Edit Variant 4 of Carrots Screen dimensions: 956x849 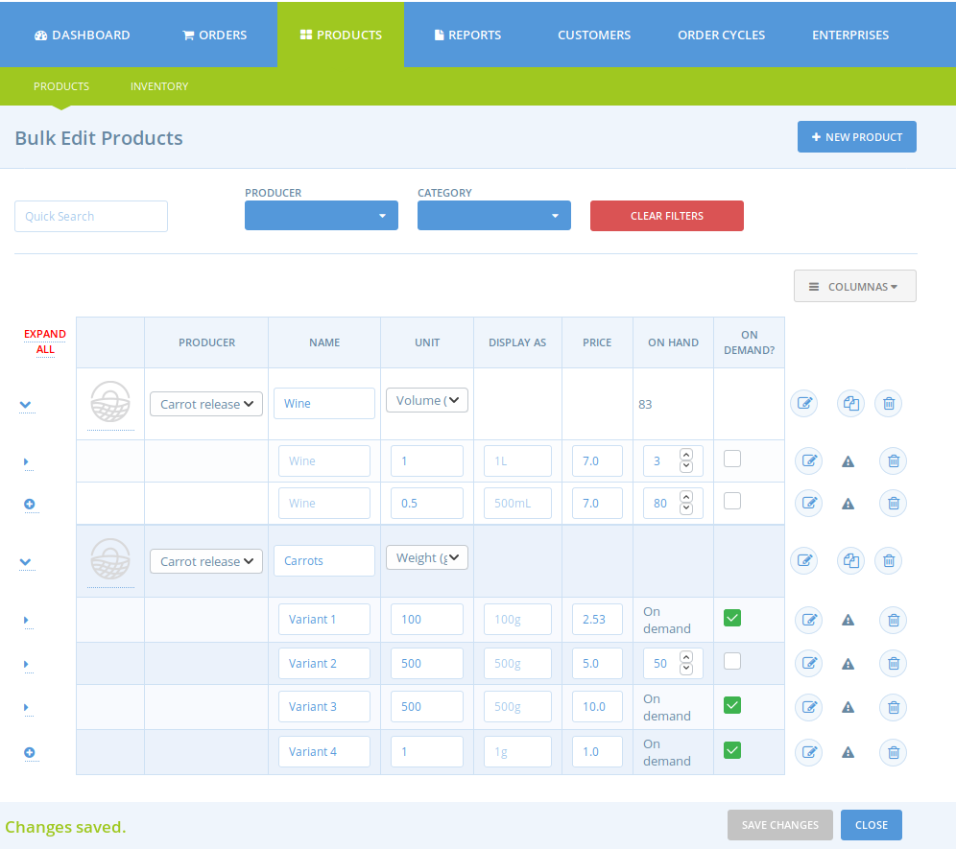click(x=809, y=752)
